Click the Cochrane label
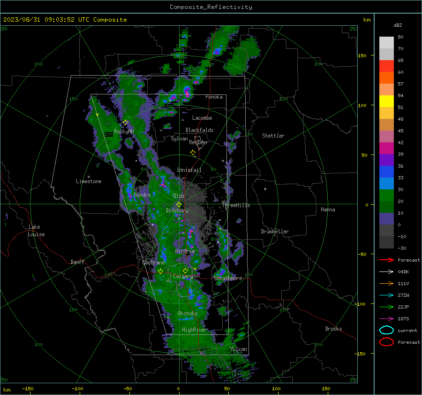This screenshot has height=395, width=422. click(153, 263)
